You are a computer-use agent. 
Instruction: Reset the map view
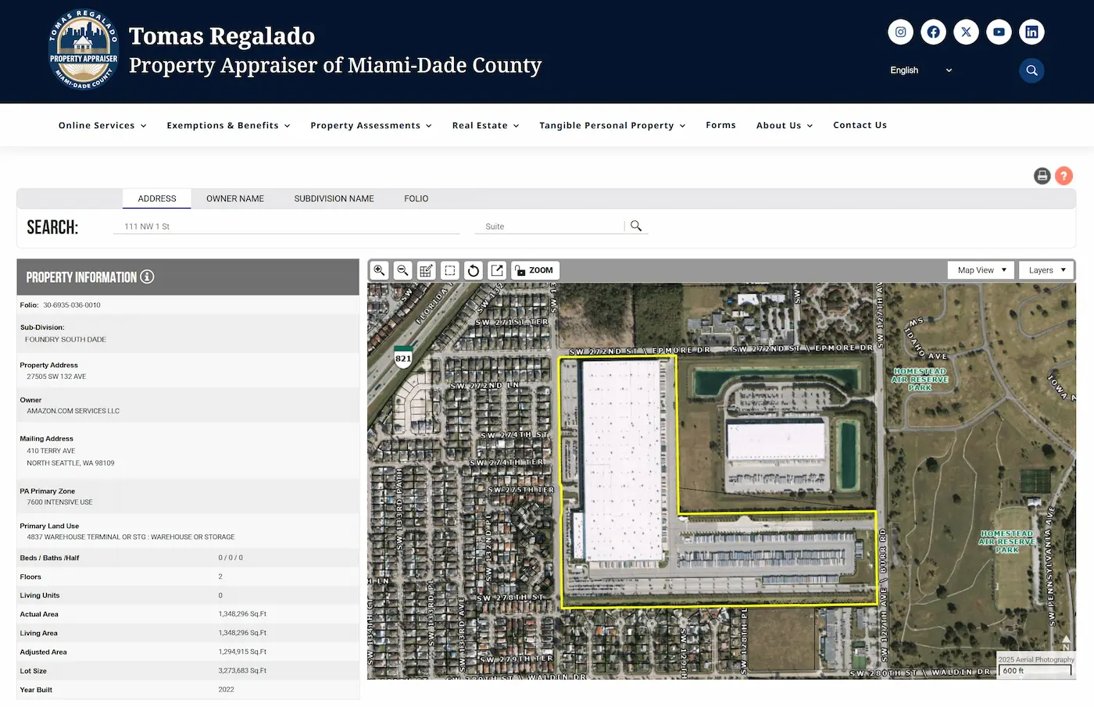tap(473, 270)
